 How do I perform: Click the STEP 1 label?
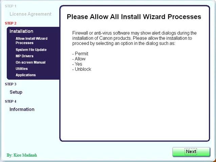(x=11, y=6)
